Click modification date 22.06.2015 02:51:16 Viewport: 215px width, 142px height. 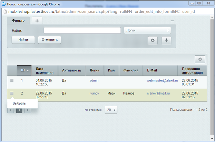pos(44,95)
